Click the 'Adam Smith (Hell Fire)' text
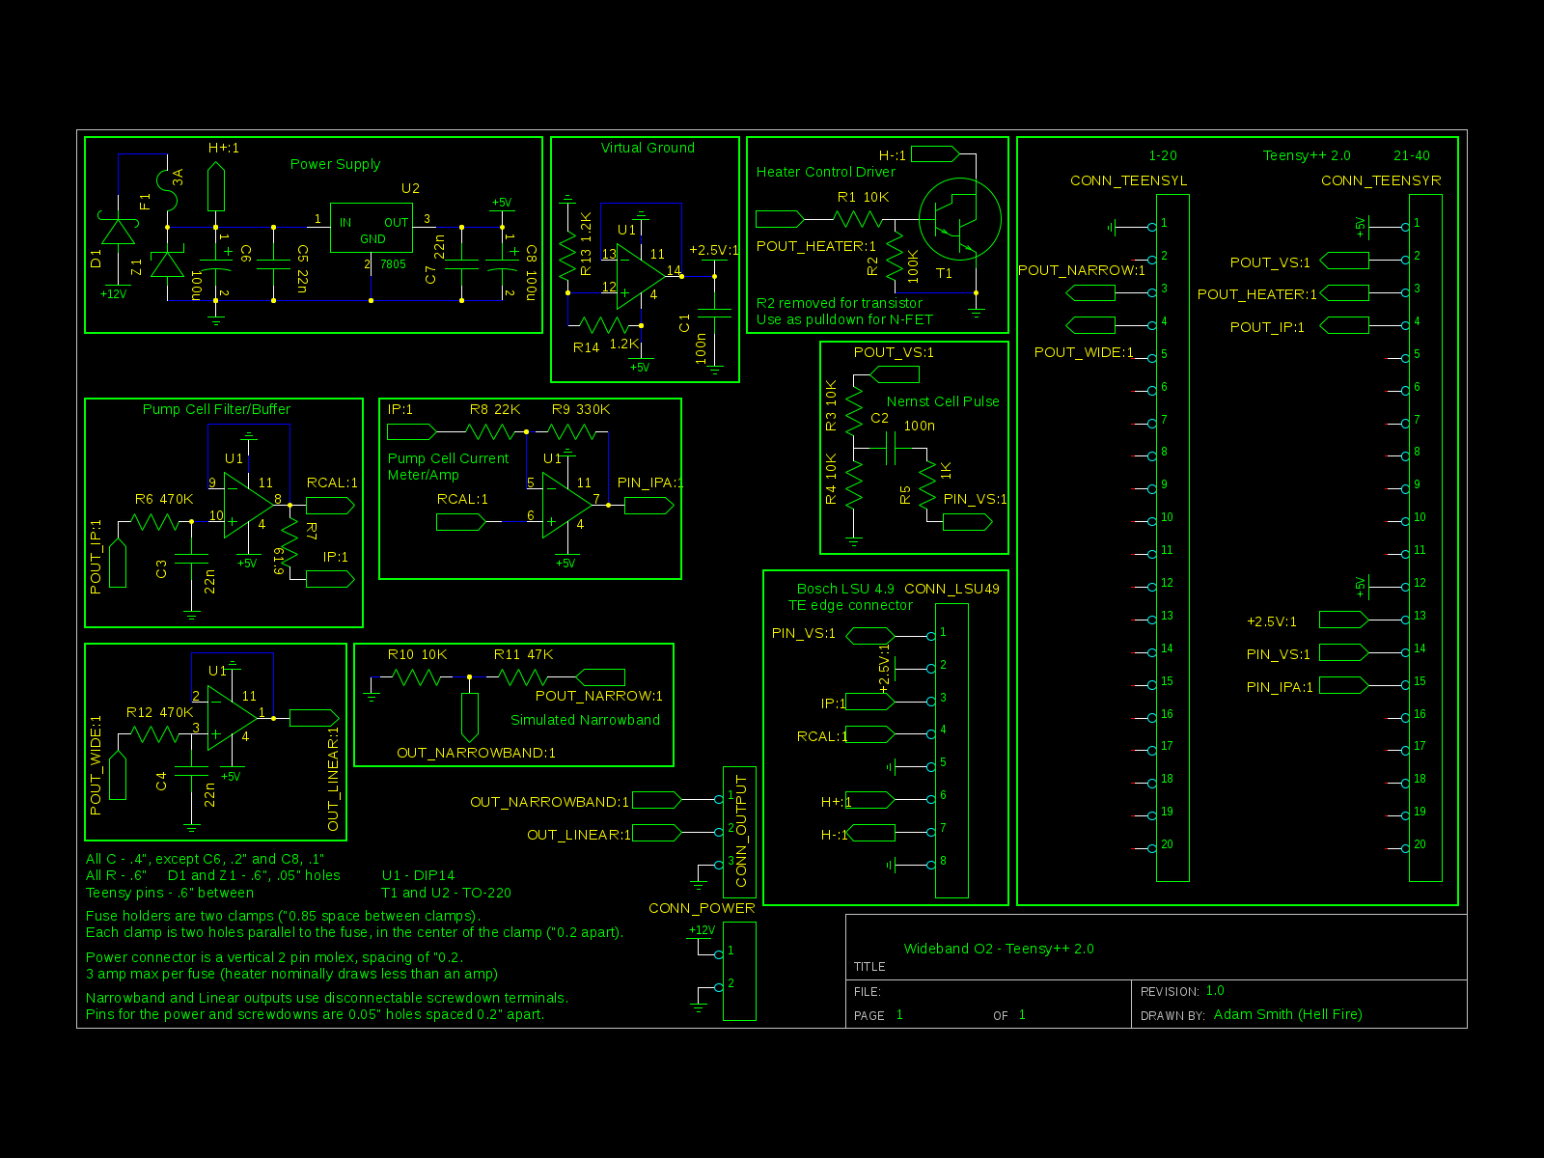 click(x=1287, y=1014)
